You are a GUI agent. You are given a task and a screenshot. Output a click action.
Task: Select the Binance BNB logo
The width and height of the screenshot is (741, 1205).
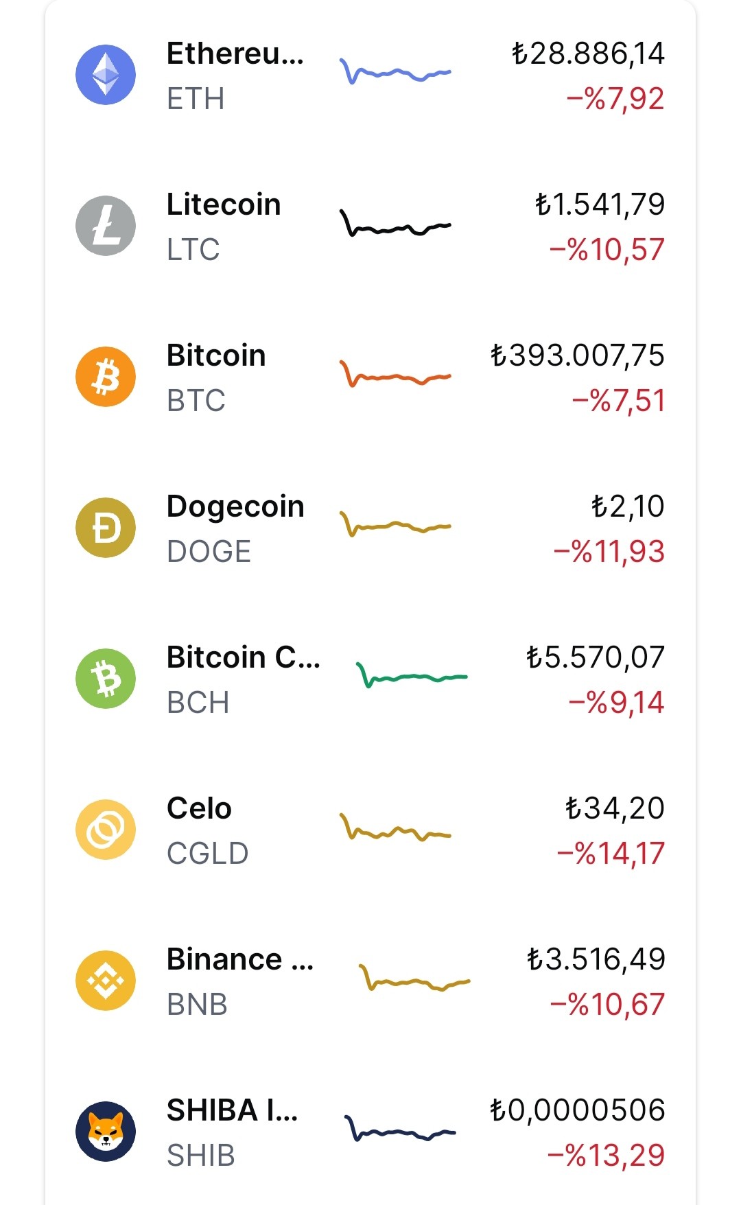click(x=106, y=981)
